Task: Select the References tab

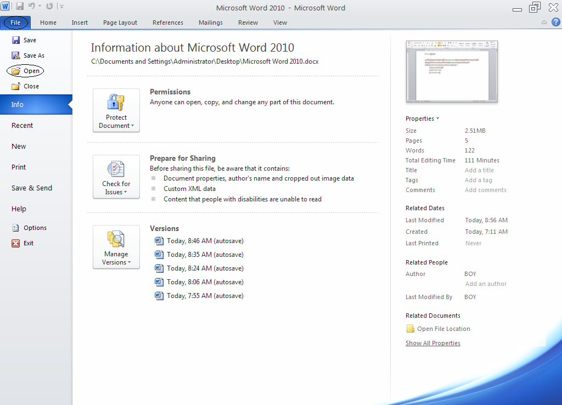Action: click(x=168, y=22)
